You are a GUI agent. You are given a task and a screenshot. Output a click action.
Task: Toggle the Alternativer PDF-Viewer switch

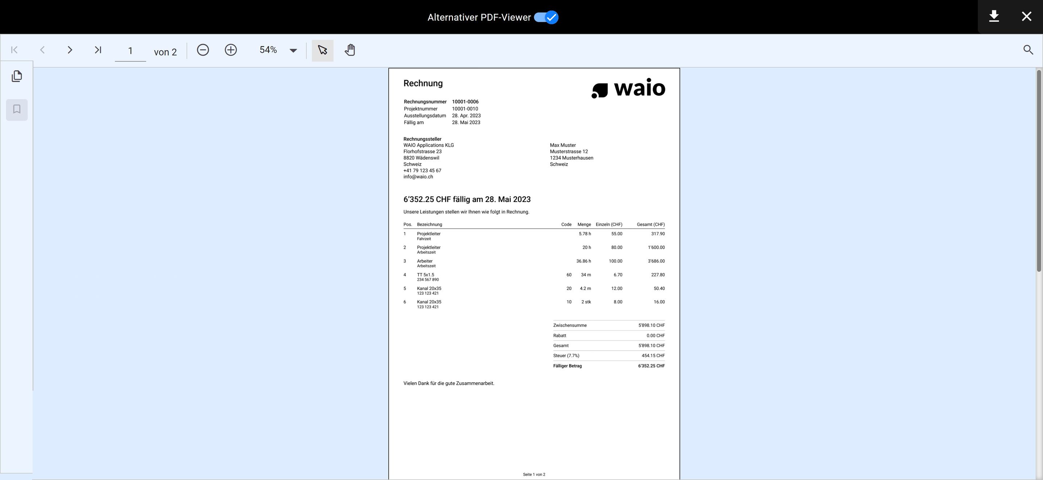click(x=546, y=17)
